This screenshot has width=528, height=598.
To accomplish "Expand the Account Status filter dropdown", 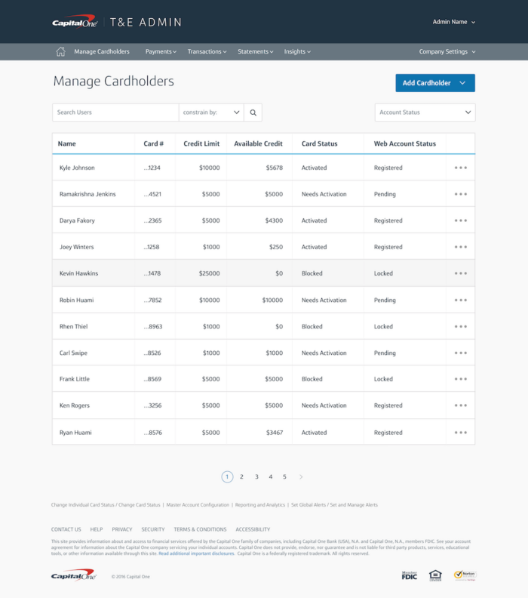I will (x=425, y=113).
